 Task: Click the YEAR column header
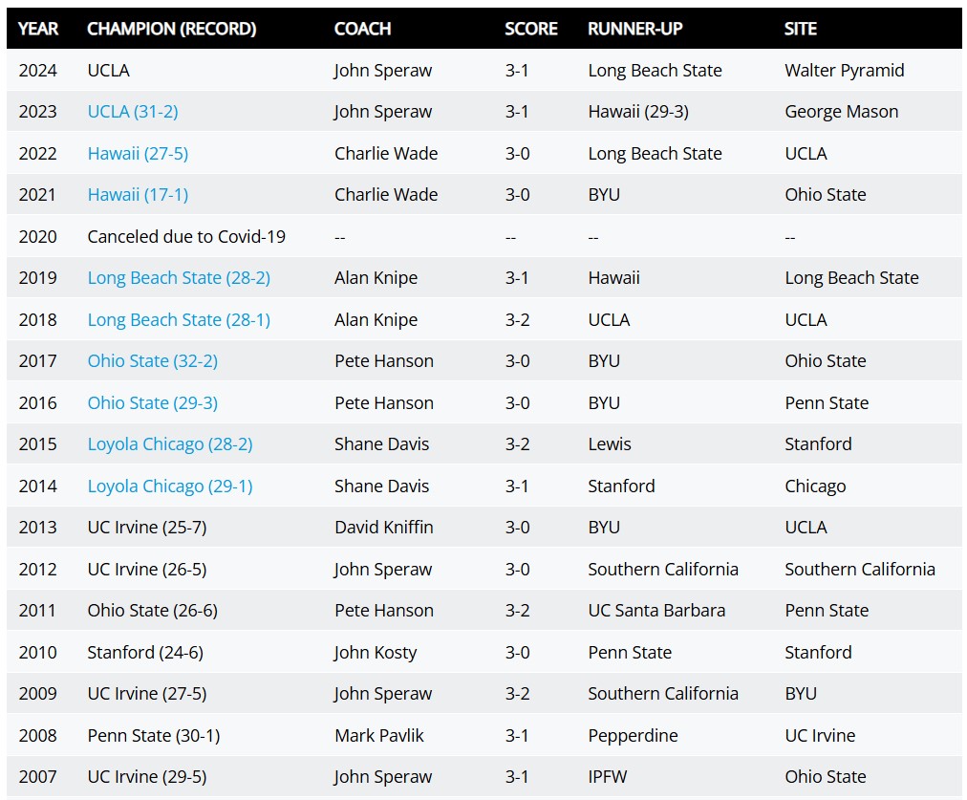38,29
